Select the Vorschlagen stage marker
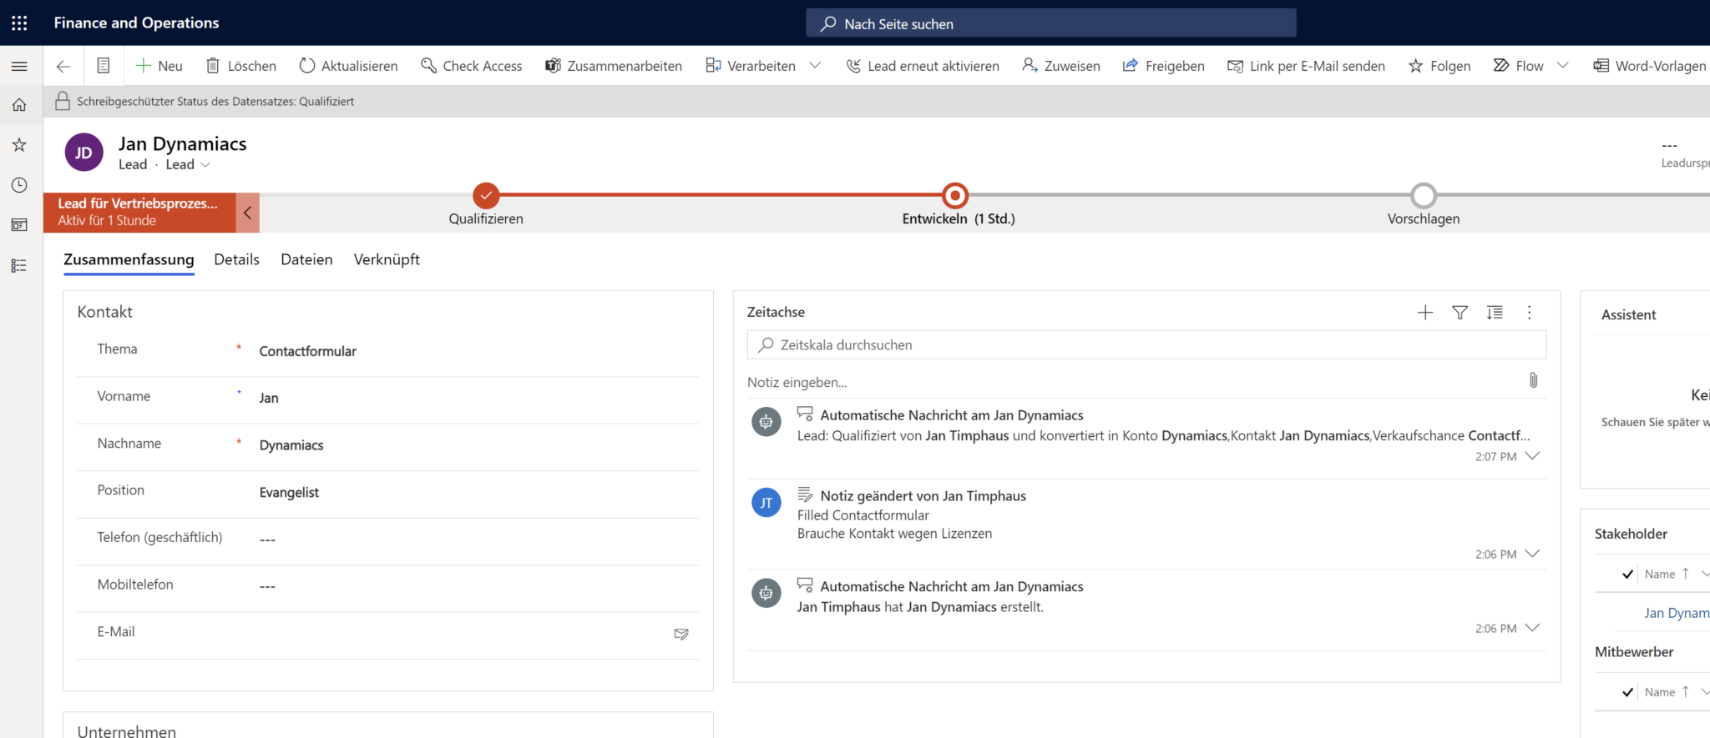 tap(1424, 196)
